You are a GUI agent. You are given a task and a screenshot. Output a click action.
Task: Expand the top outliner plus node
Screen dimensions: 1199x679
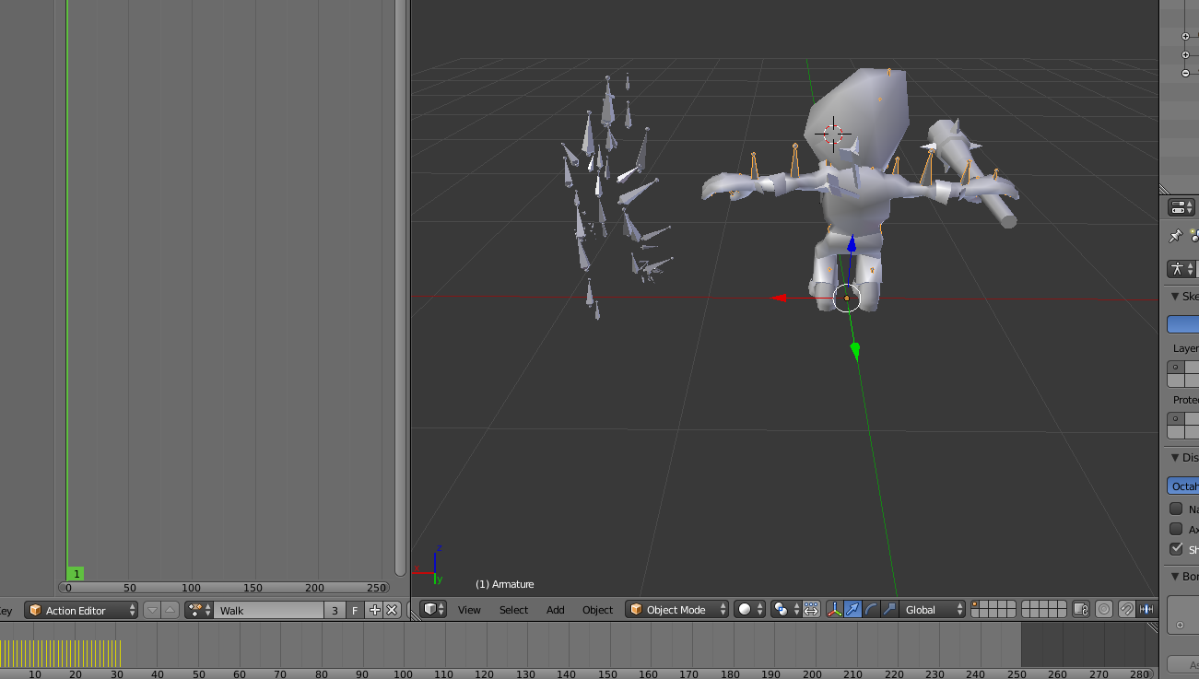click(1185, 37)
